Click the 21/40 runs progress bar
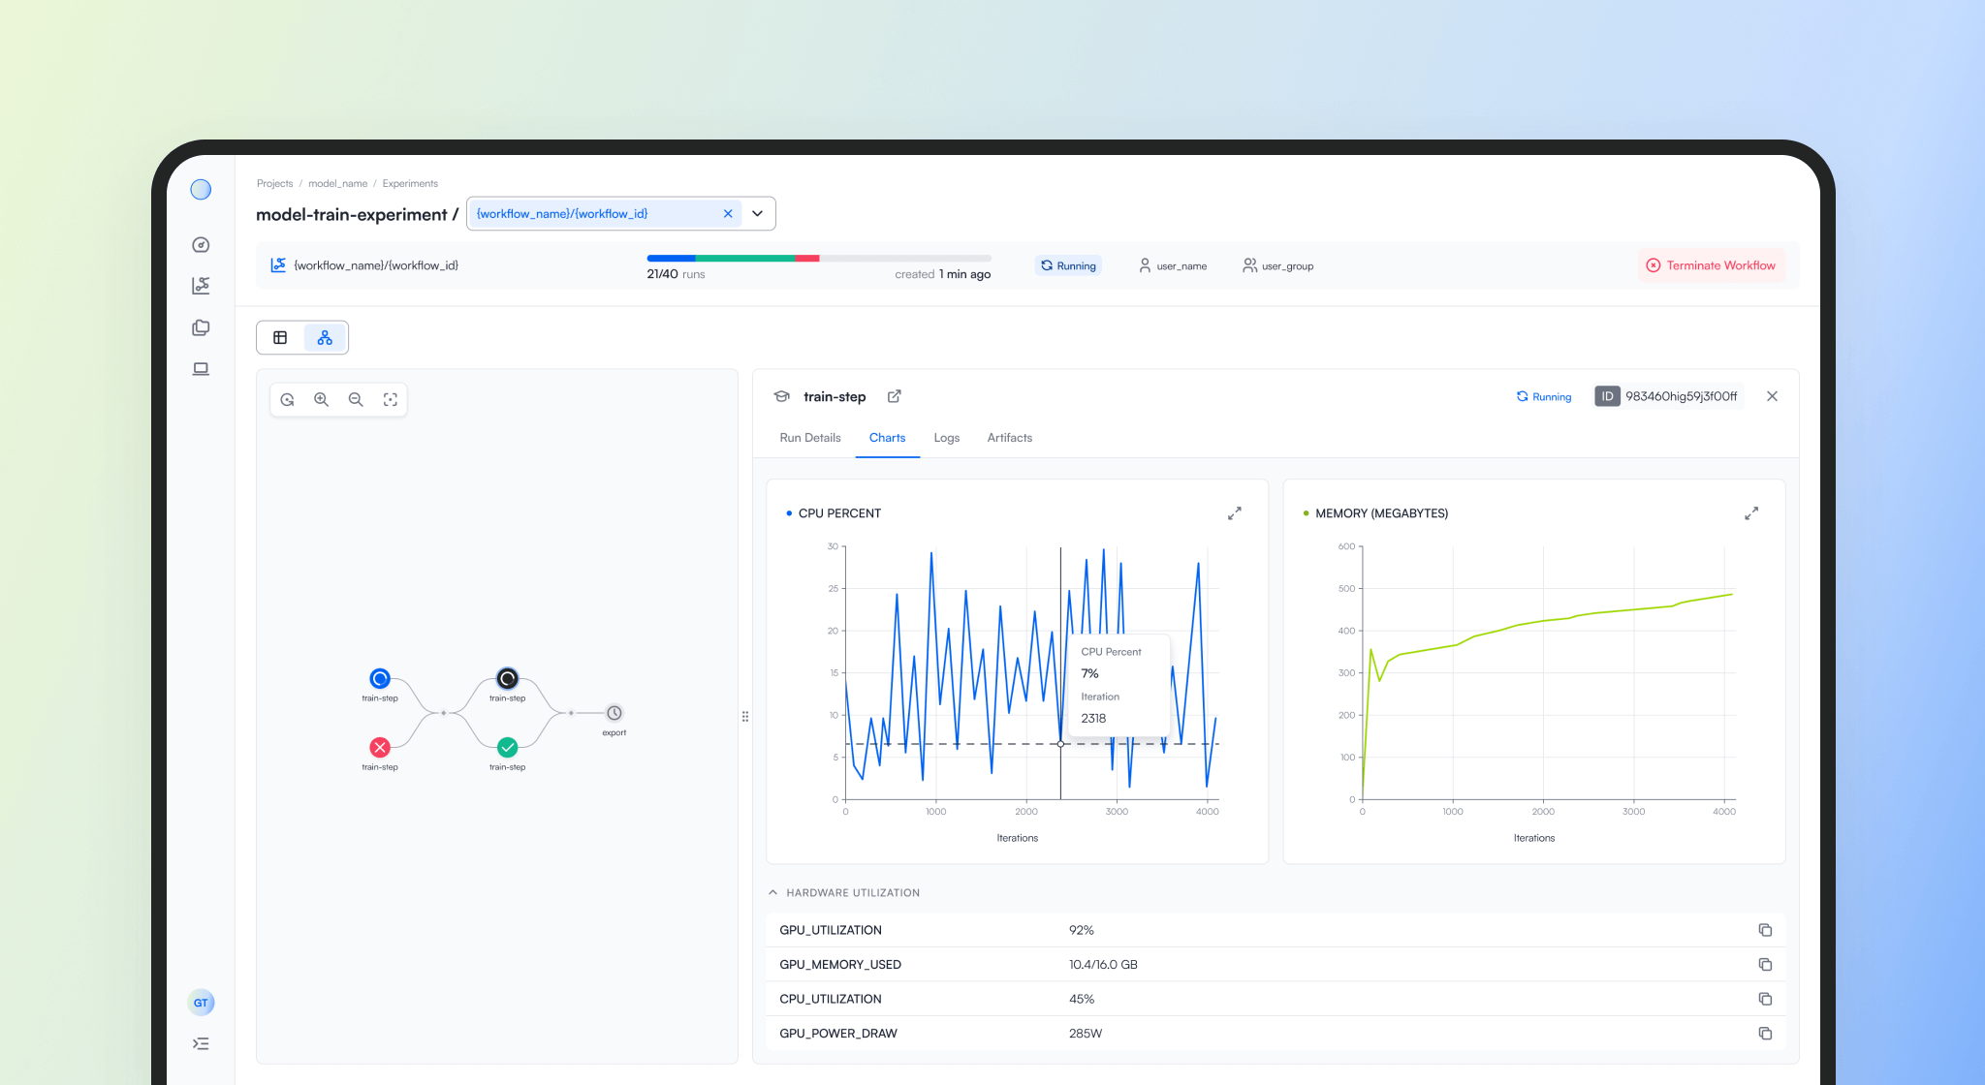Viewport: 1985px width, 1085px height. (819, 259)
